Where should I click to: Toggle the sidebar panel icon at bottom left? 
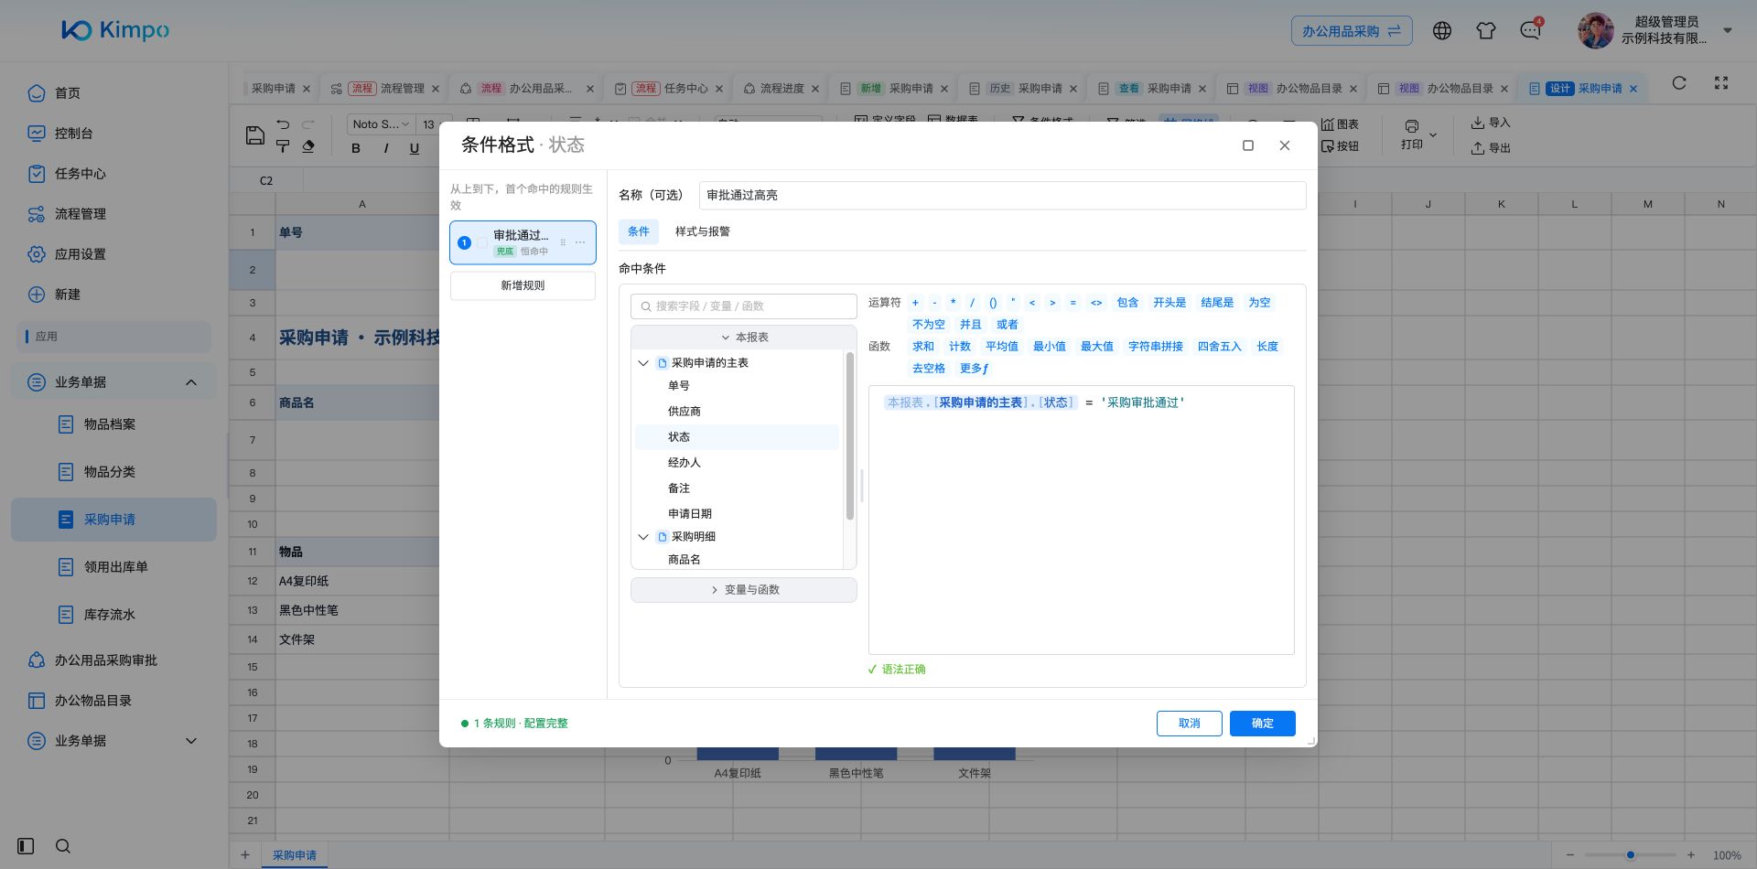tap(26, 846)
